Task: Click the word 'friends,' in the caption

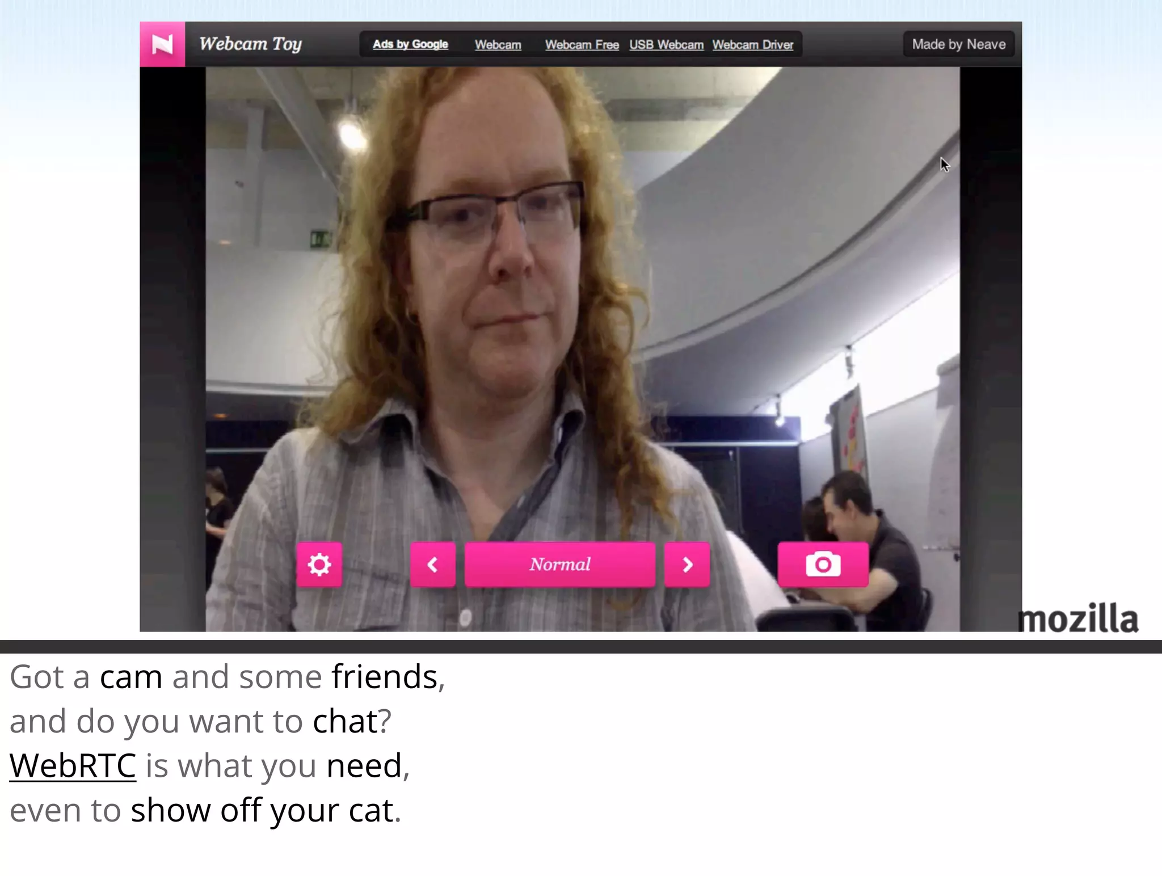Action: pos(389,677)
